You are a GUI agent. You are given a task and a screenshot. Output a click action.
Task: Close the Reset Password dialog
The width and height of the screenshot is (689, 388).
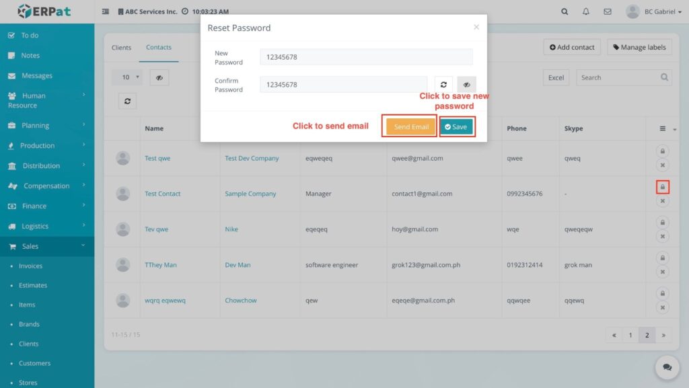476,27
